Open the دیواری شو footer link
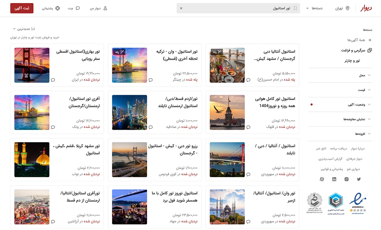The height and width of the screenshot is (230, 381). click(353, 169)
